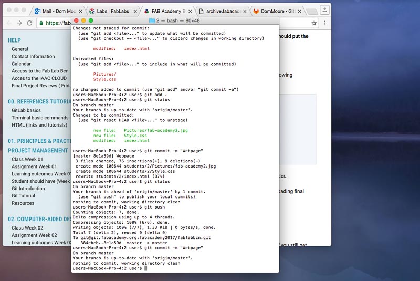The width and height of the screenshot is (420, 281).
Task: Open Resources link in sidebar
Action: tap(23, 203)
